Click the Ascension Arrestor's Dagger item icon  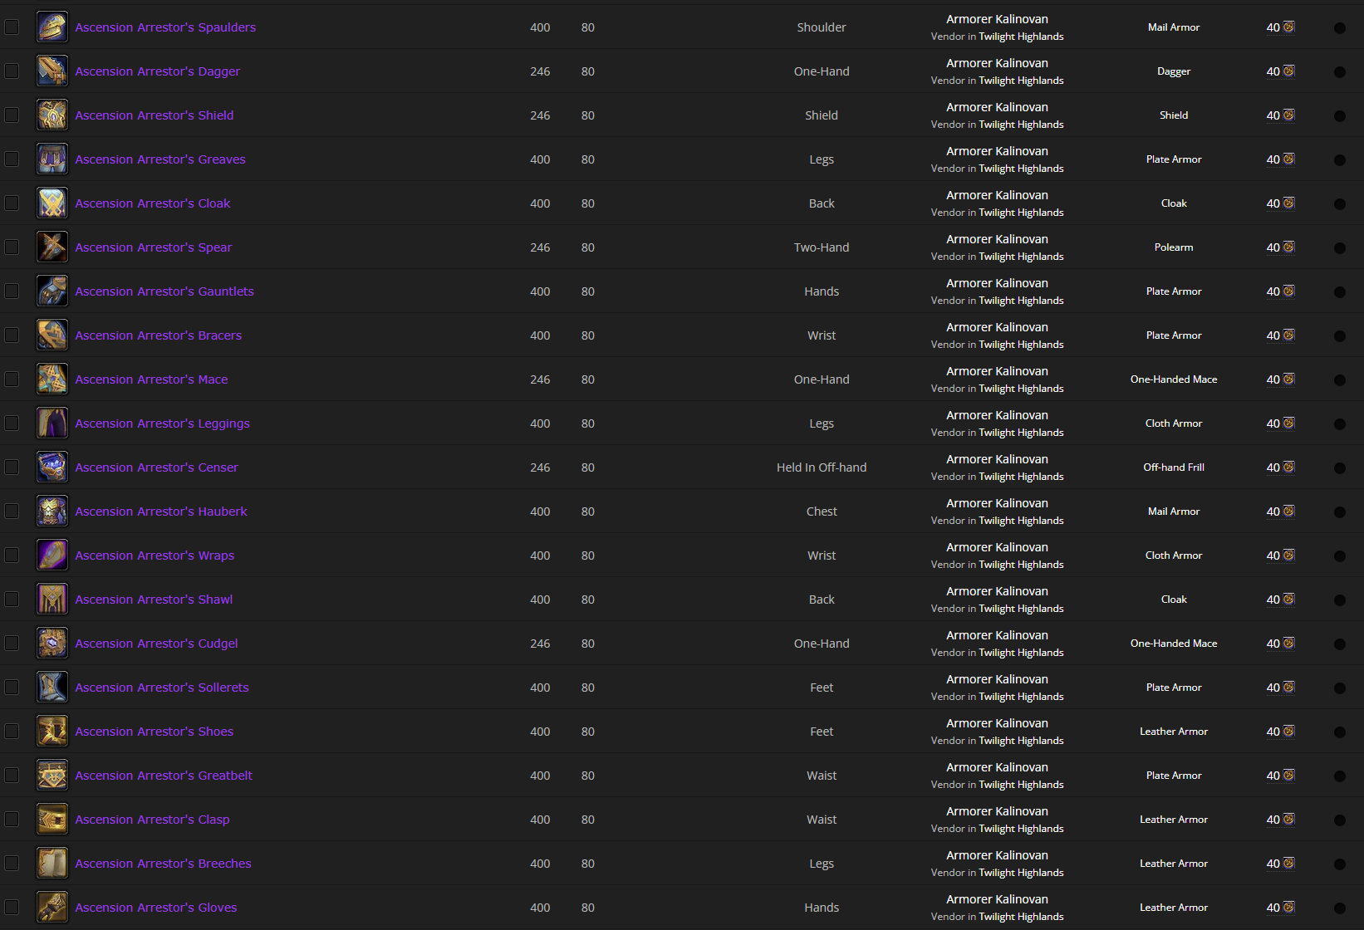coord(52,71)
